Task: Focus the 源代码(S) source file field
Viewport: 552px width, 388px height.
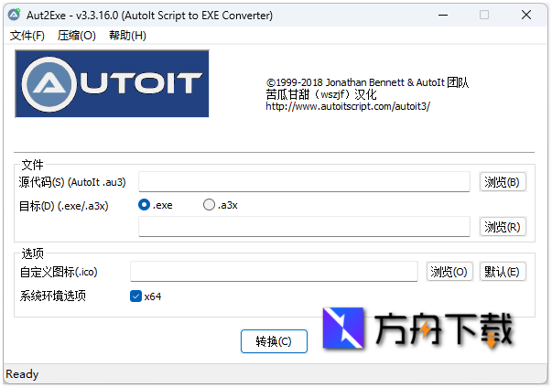Action: pos(304,182)
